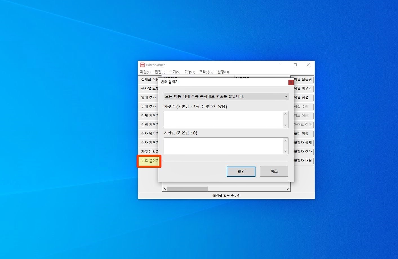Click the 확장자 삭제 button
This screenshot has width=398, height=259.
pyautogui.click(x=304, y=143)
